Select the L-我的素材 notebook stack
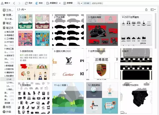Screen dimensions: 159x115 pos(9,76)
